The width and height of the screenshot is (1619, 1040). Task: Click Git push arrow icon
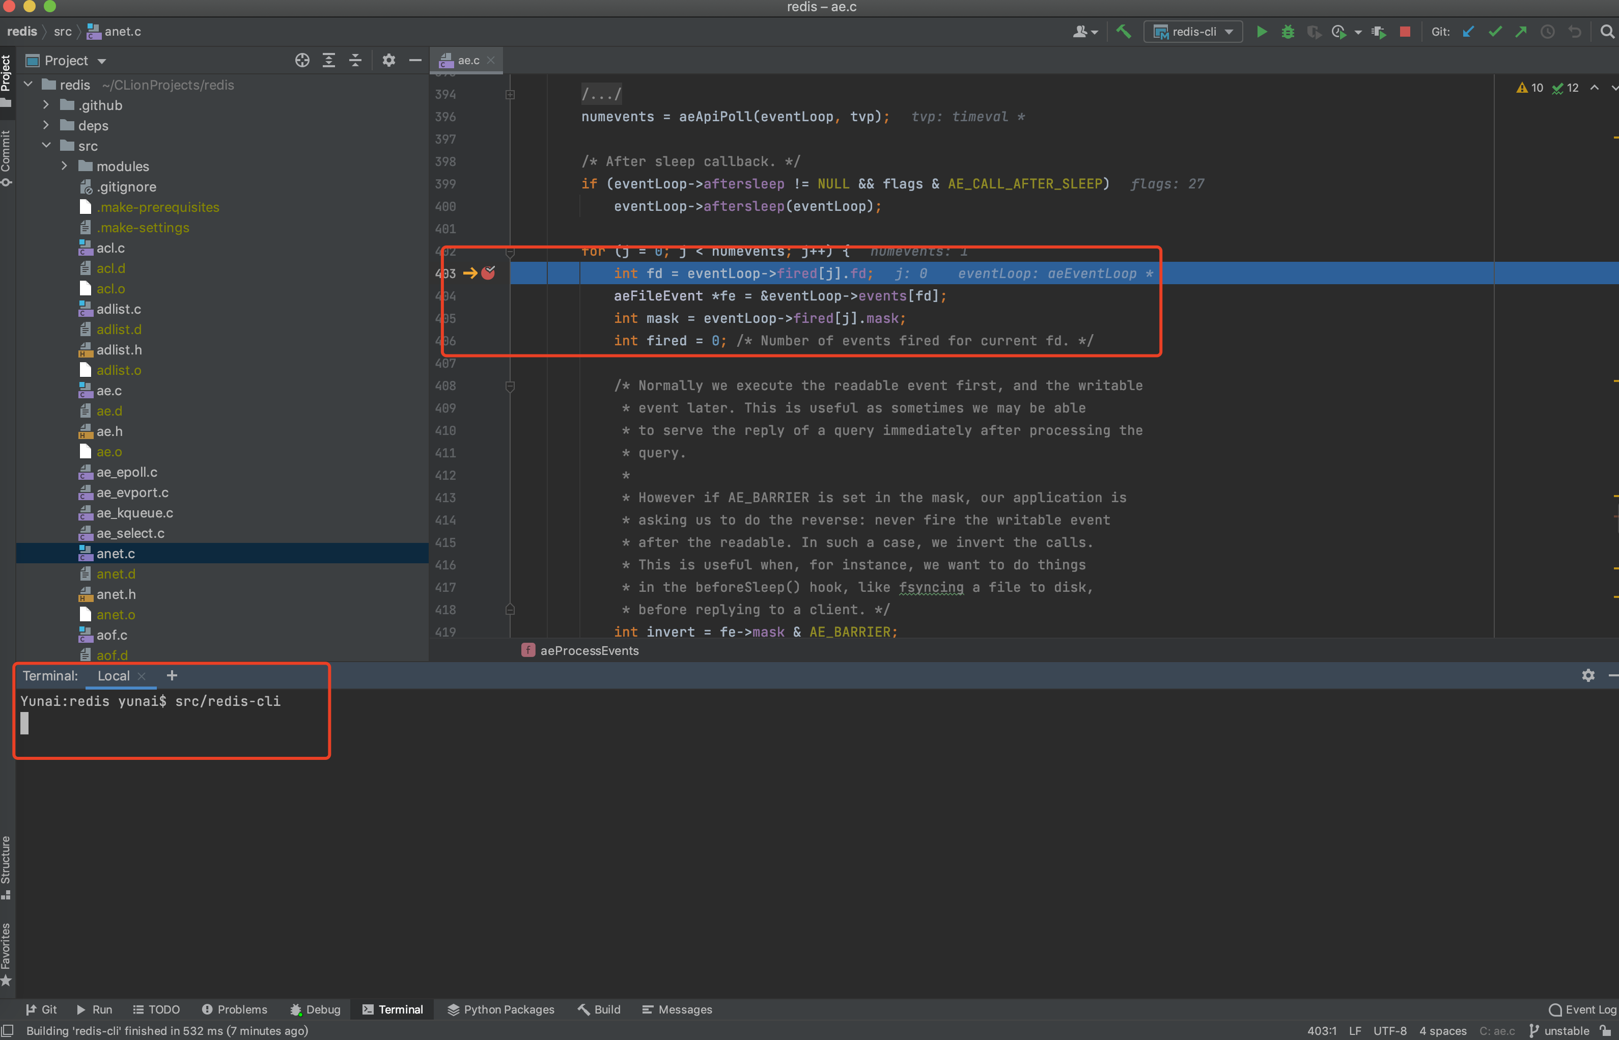coord(1520,32)
